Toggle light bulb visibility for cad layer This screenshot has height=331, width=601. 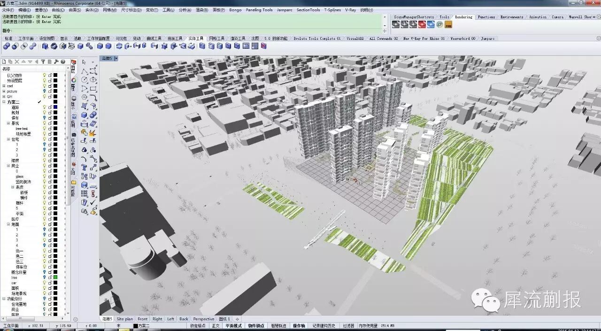coord(44,86)
